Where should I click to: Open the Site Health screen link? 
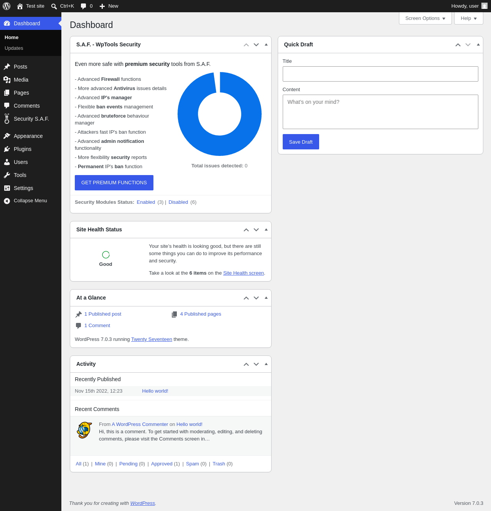(244, 273)
